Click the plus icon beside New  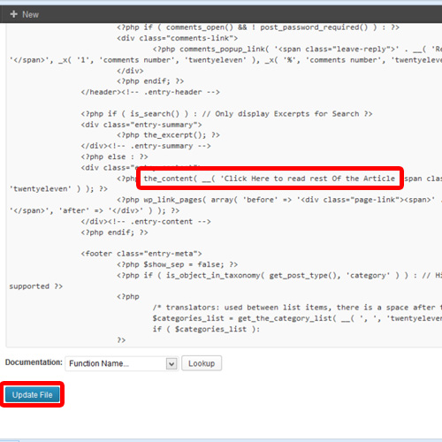(x=13, y=14)
